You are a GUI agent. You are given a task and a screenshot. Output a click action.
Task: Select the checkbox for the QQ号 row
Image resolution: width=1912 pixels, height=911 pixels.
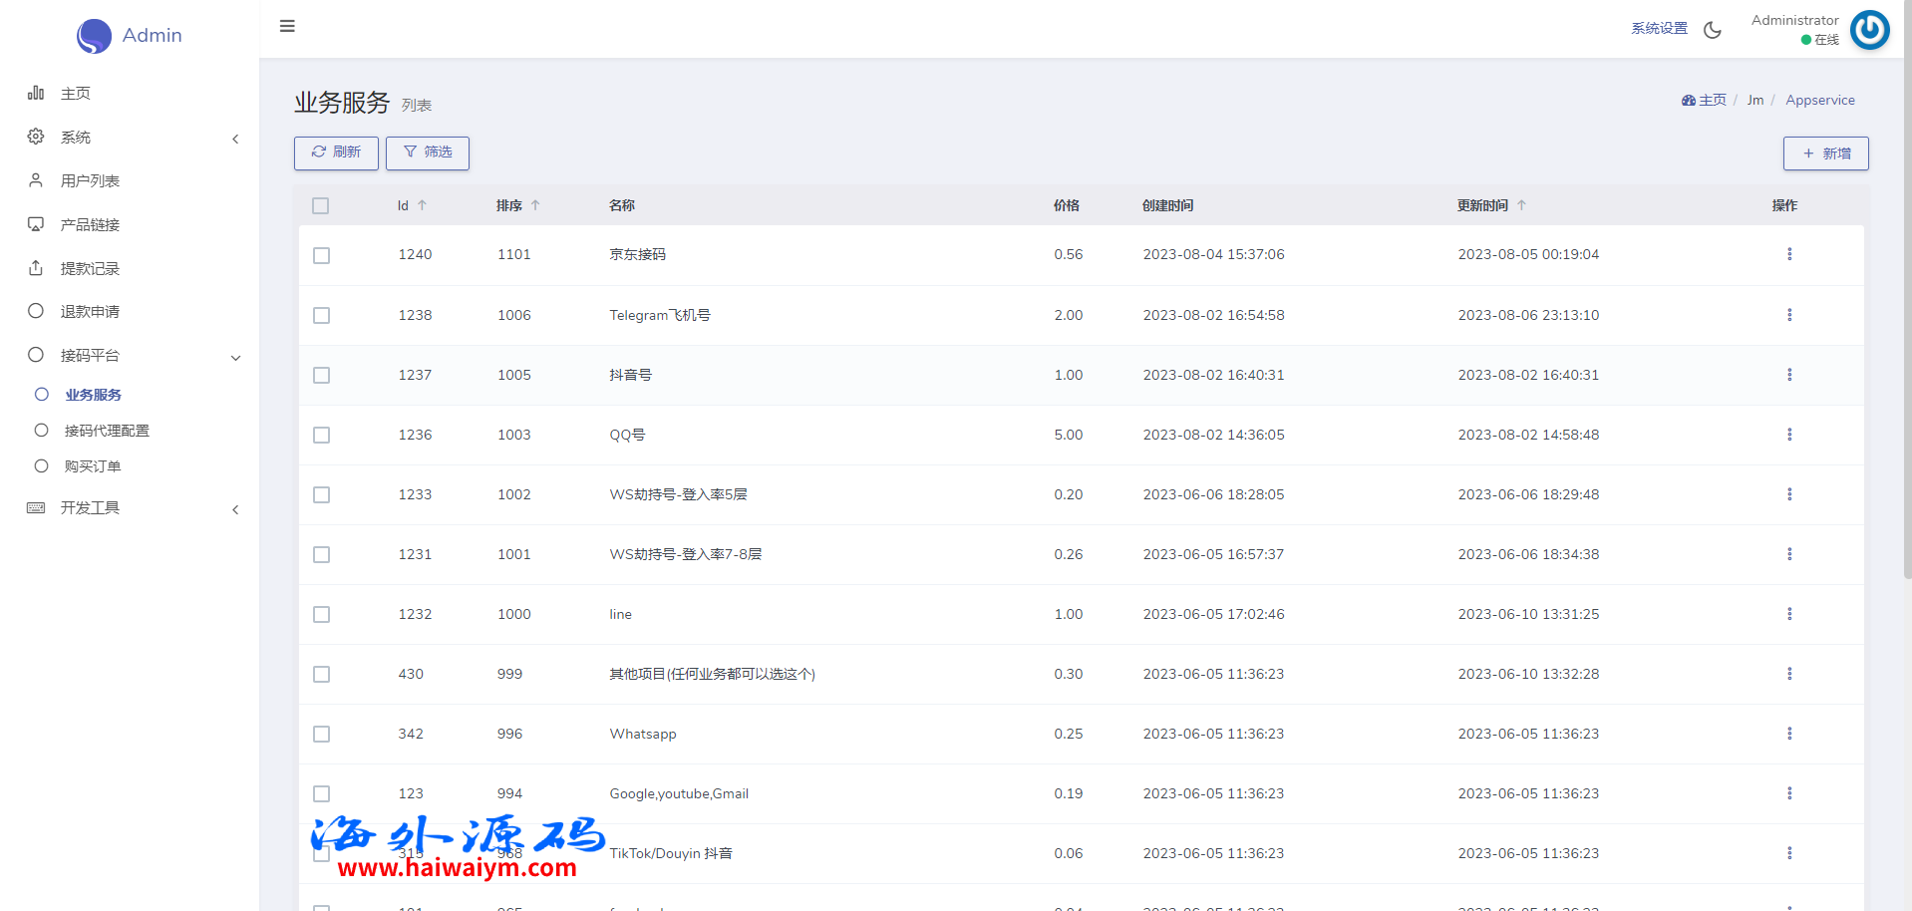pyautogui.click(x=321, y=436)
